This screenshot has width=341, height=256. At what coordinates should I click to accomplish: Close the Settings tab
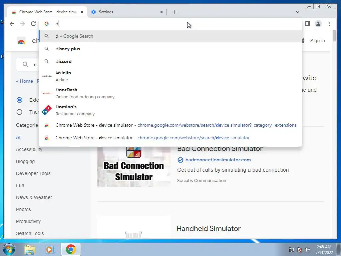162,12
